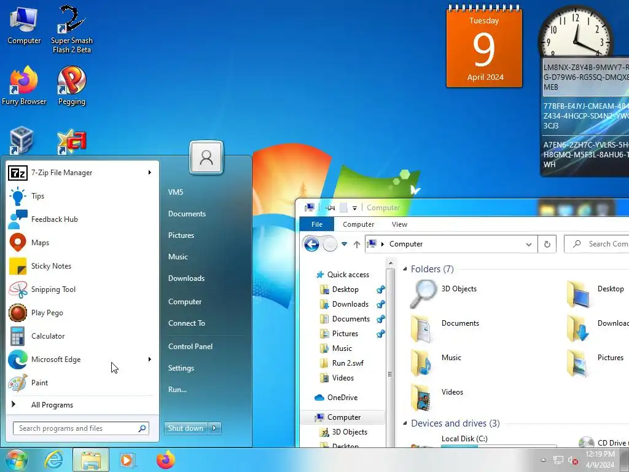Click the taskbar clock showing 12:19 PM
Image resolution: width=629 pixels, height=472 pixels.
[600, 460]
